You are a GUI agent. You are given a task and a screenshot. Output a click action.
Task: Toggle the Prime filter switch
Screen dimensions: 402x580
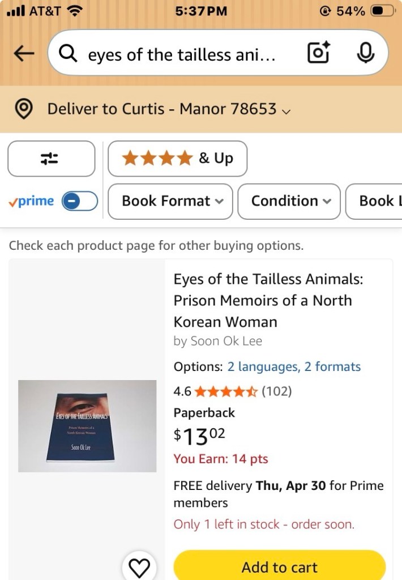coord(79,201)
